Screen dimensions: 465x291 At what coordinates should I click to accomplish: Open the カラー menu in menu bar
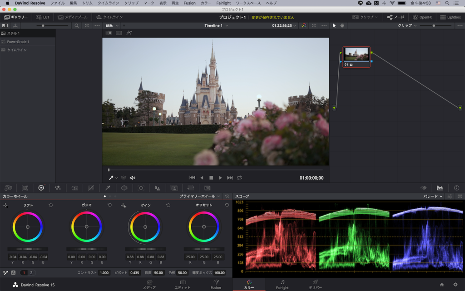click(206, 3)
